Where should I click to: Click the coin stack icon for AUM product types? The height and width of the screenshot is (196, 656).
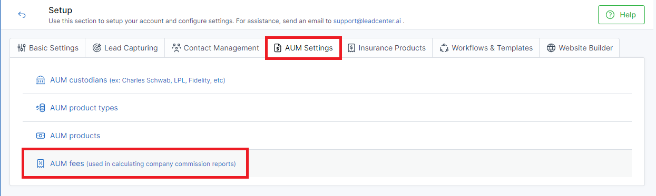41,108
